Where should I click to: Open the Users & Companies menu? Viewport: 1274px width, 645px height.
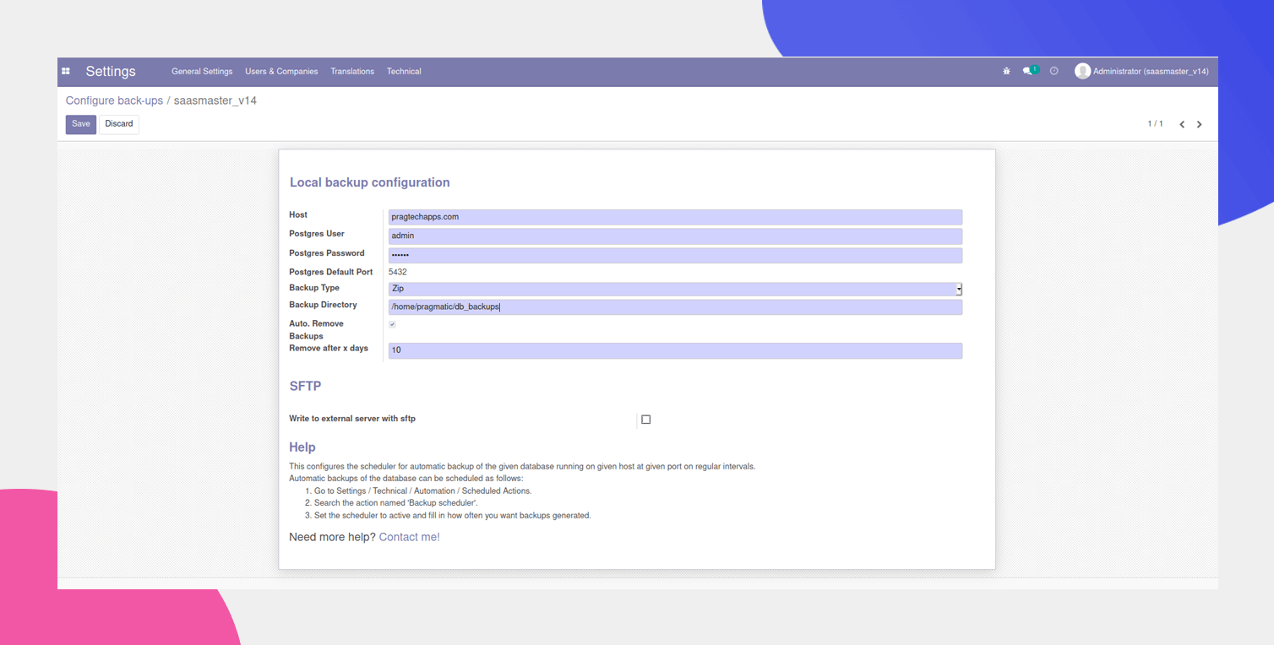(281, 72)
